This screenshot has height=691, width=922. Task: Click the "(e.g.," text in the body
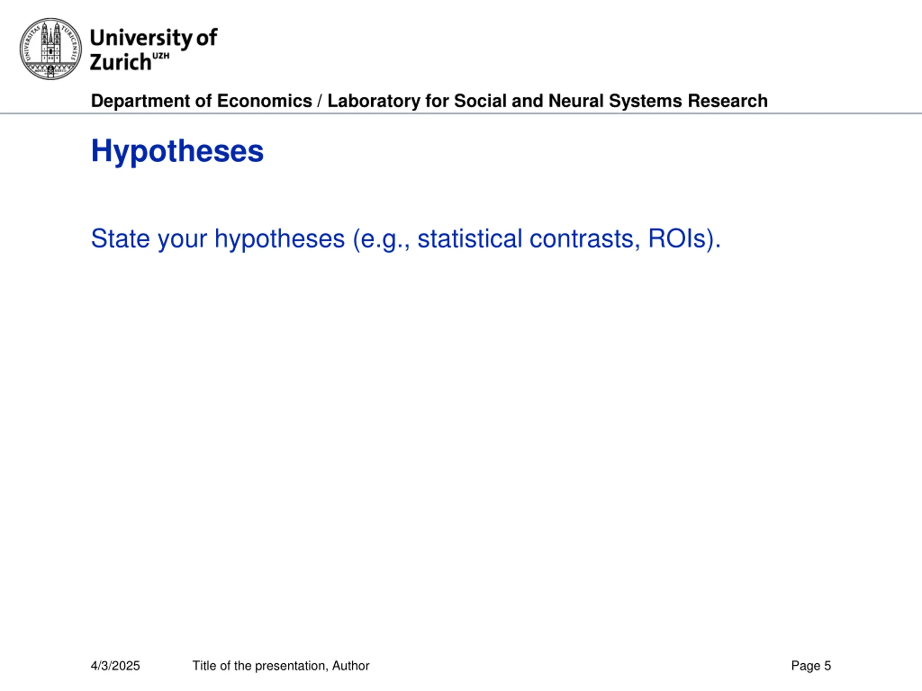[x=381, y=239]
